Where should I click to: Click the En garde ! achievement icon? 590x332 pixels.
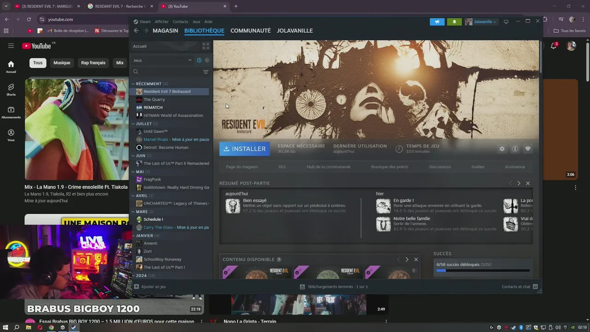pyautogui.click(x=383, y=206)
